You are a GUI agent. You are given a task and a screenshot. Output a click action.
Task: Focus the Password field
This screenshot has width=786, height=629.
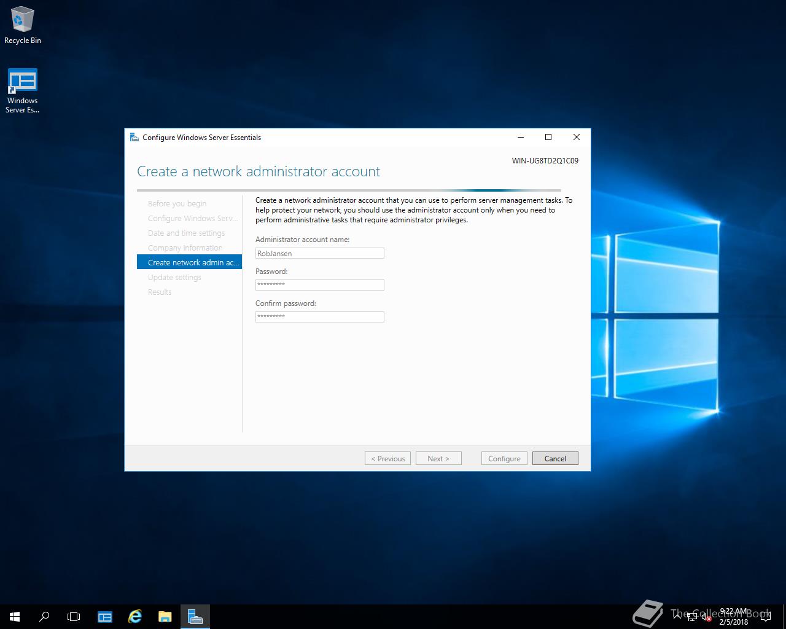320,285
